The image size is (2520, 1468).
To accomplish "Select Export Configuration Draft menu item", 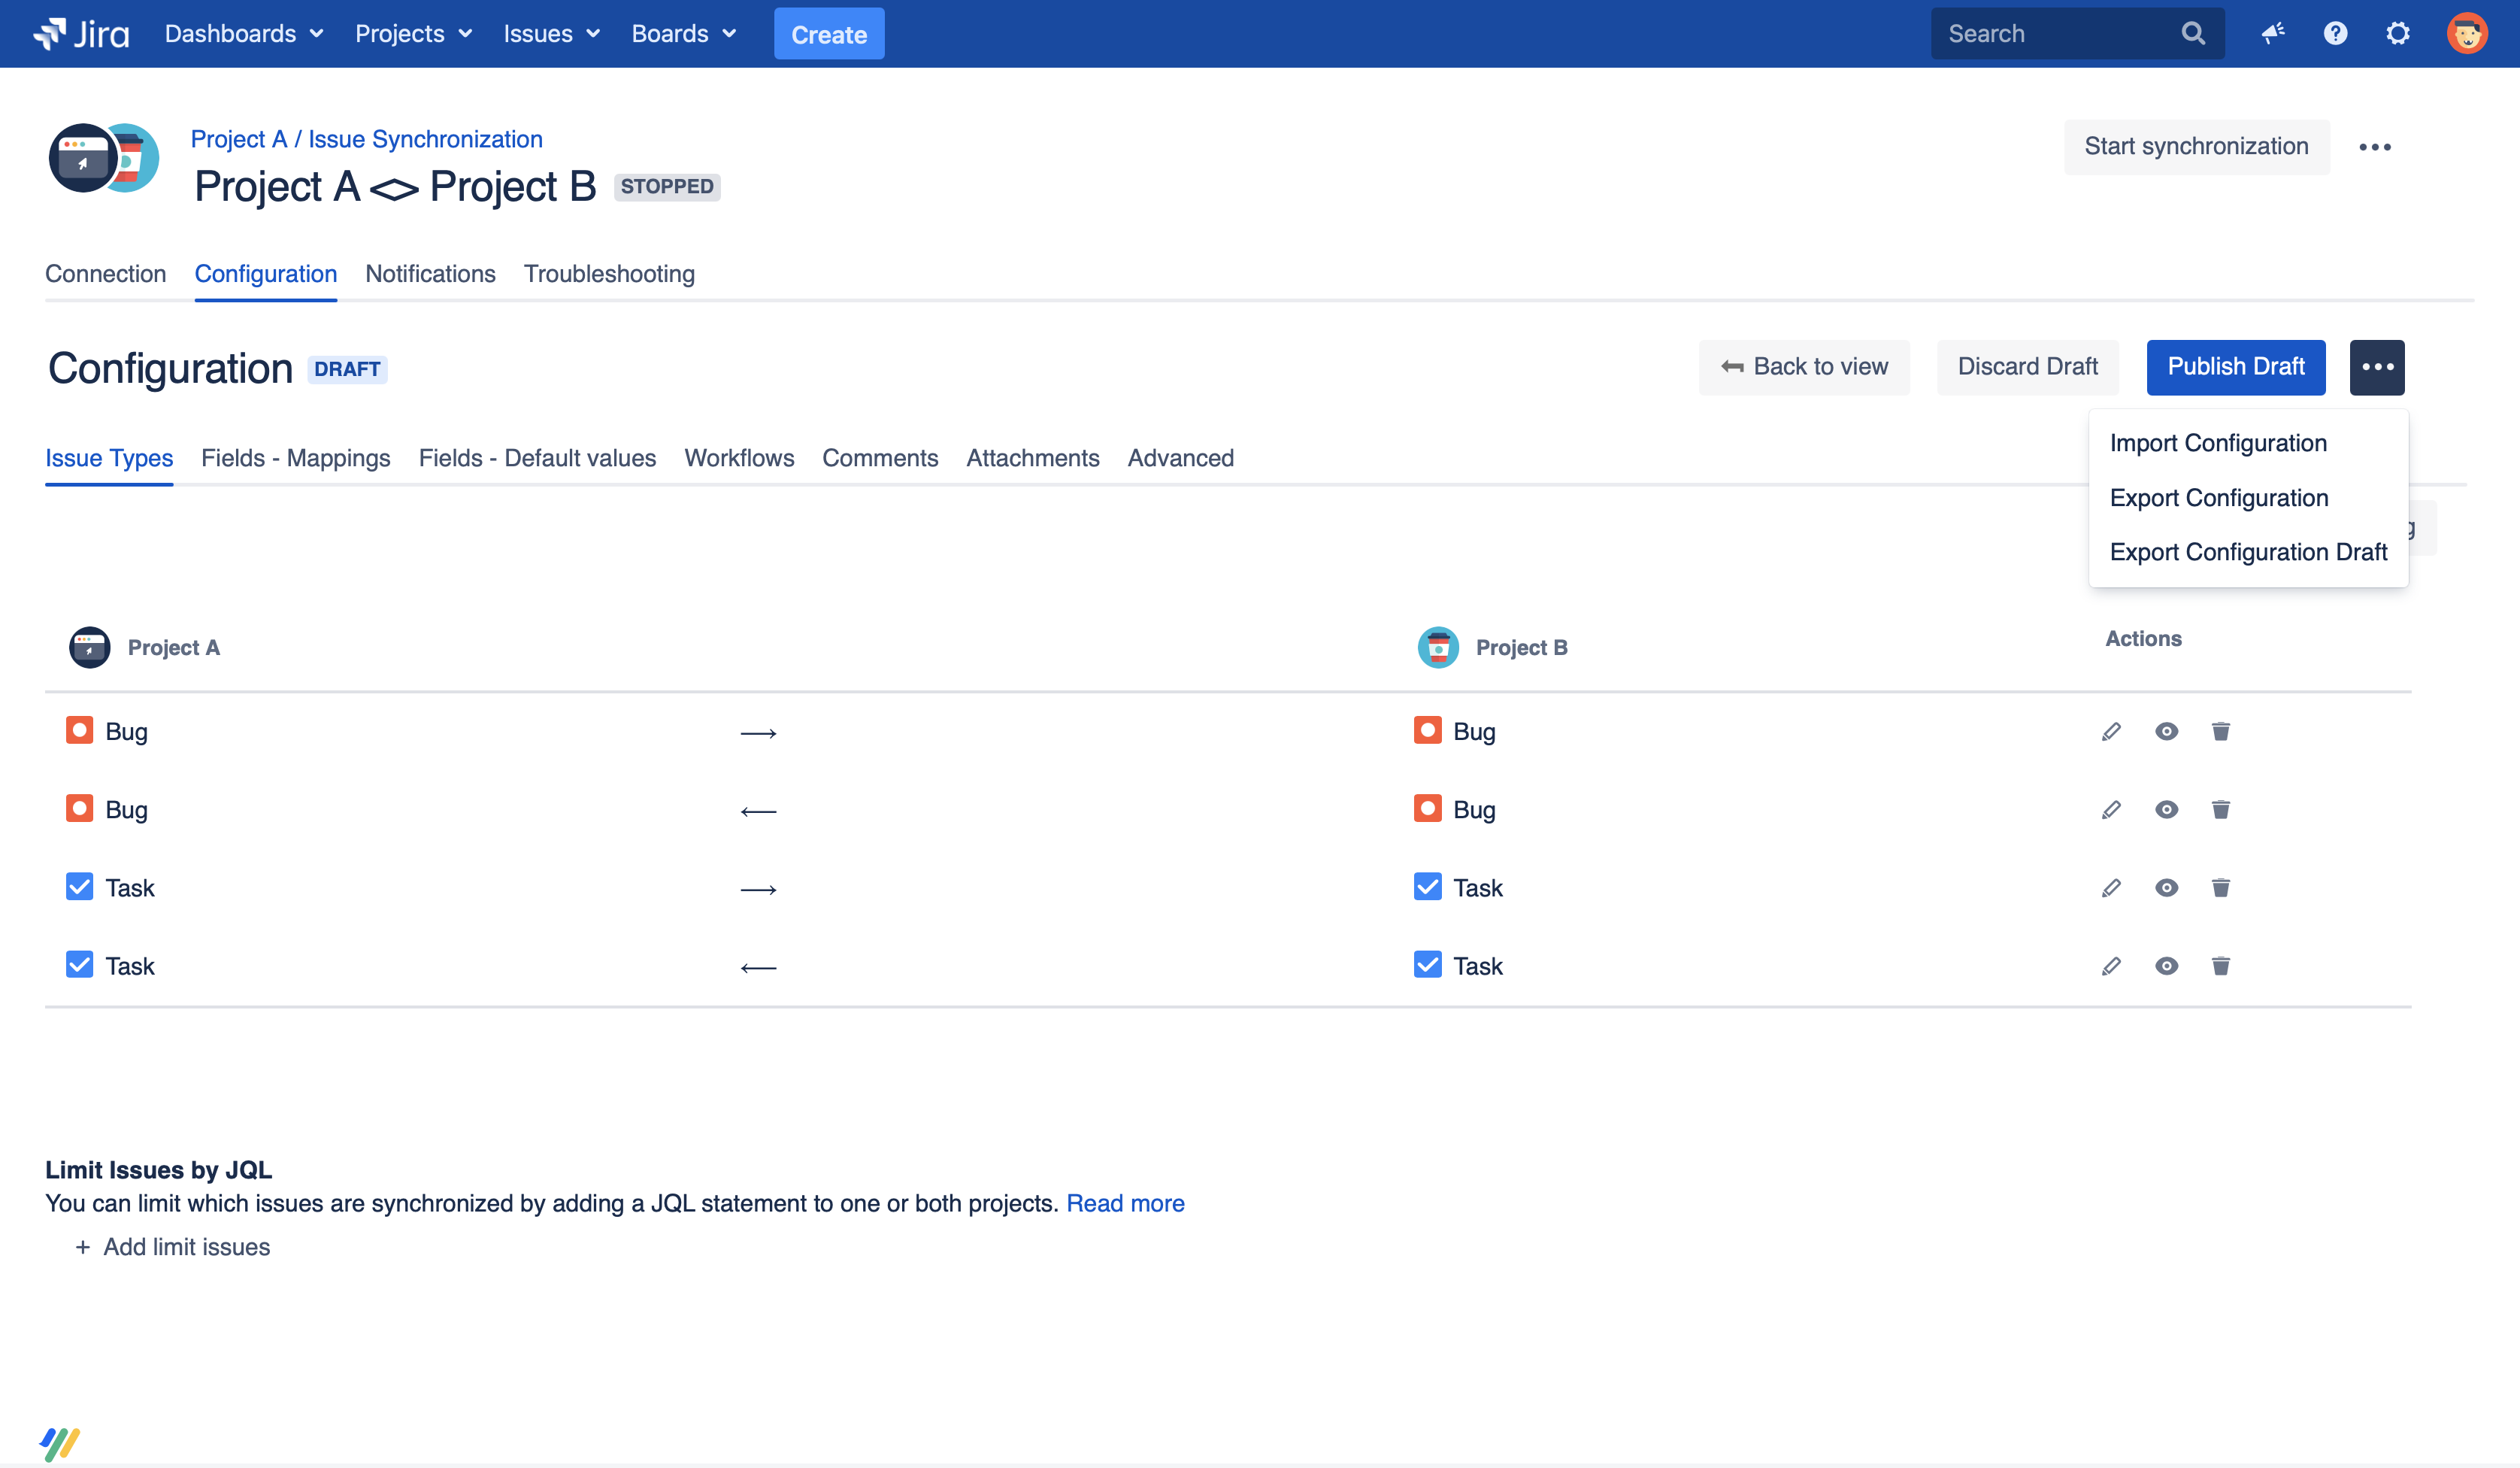I will (2248, 552).
